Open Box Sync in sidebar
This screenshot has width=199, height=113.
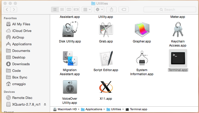(x=17, y=77)
